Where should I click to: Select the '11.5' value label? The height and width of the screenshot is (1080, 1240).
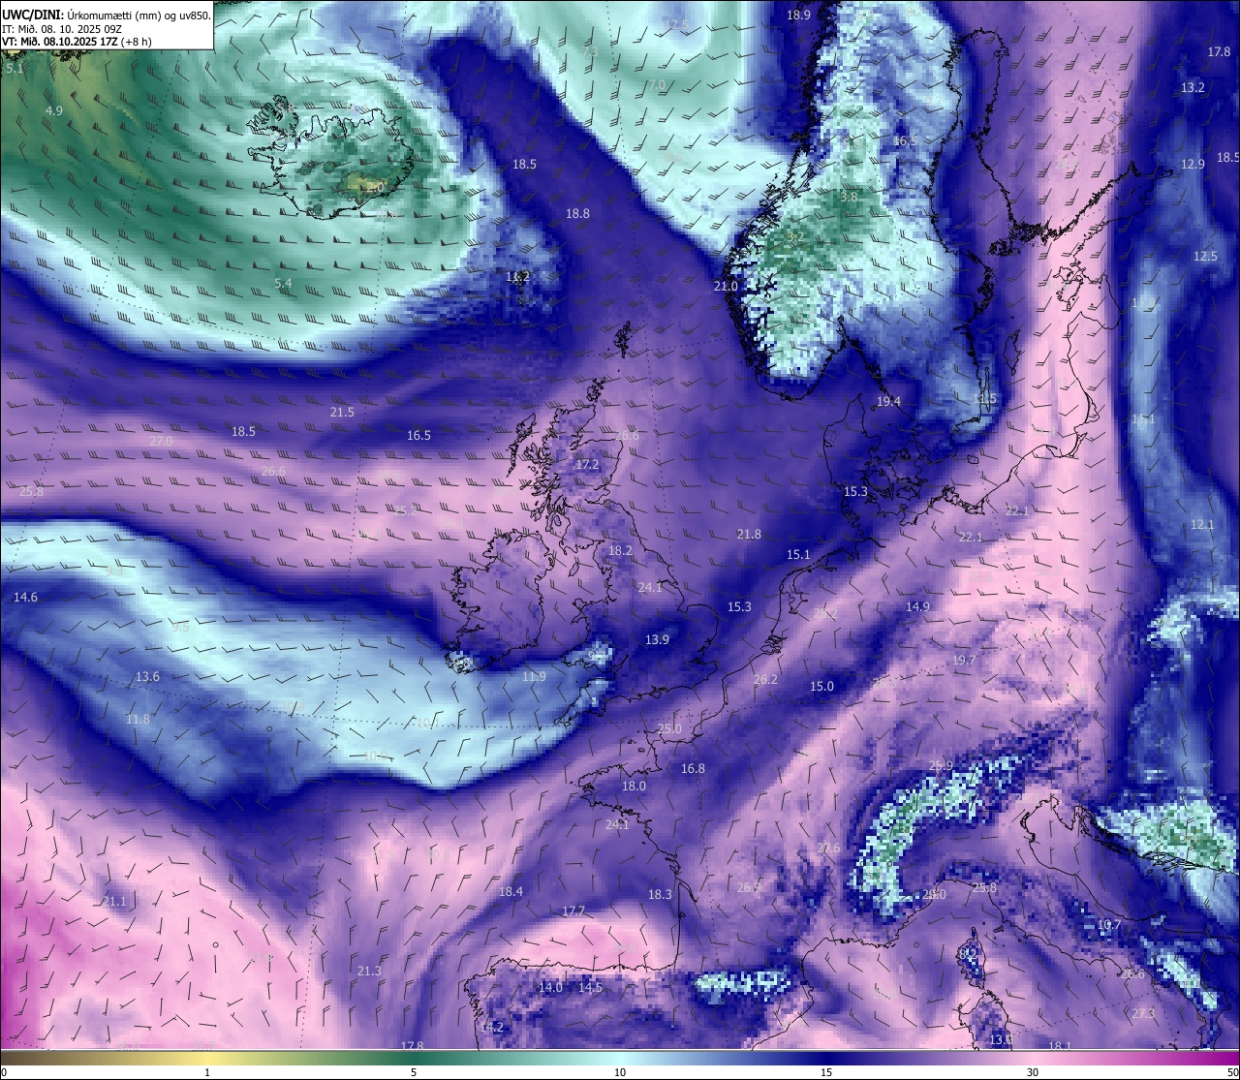coord(984,399)
